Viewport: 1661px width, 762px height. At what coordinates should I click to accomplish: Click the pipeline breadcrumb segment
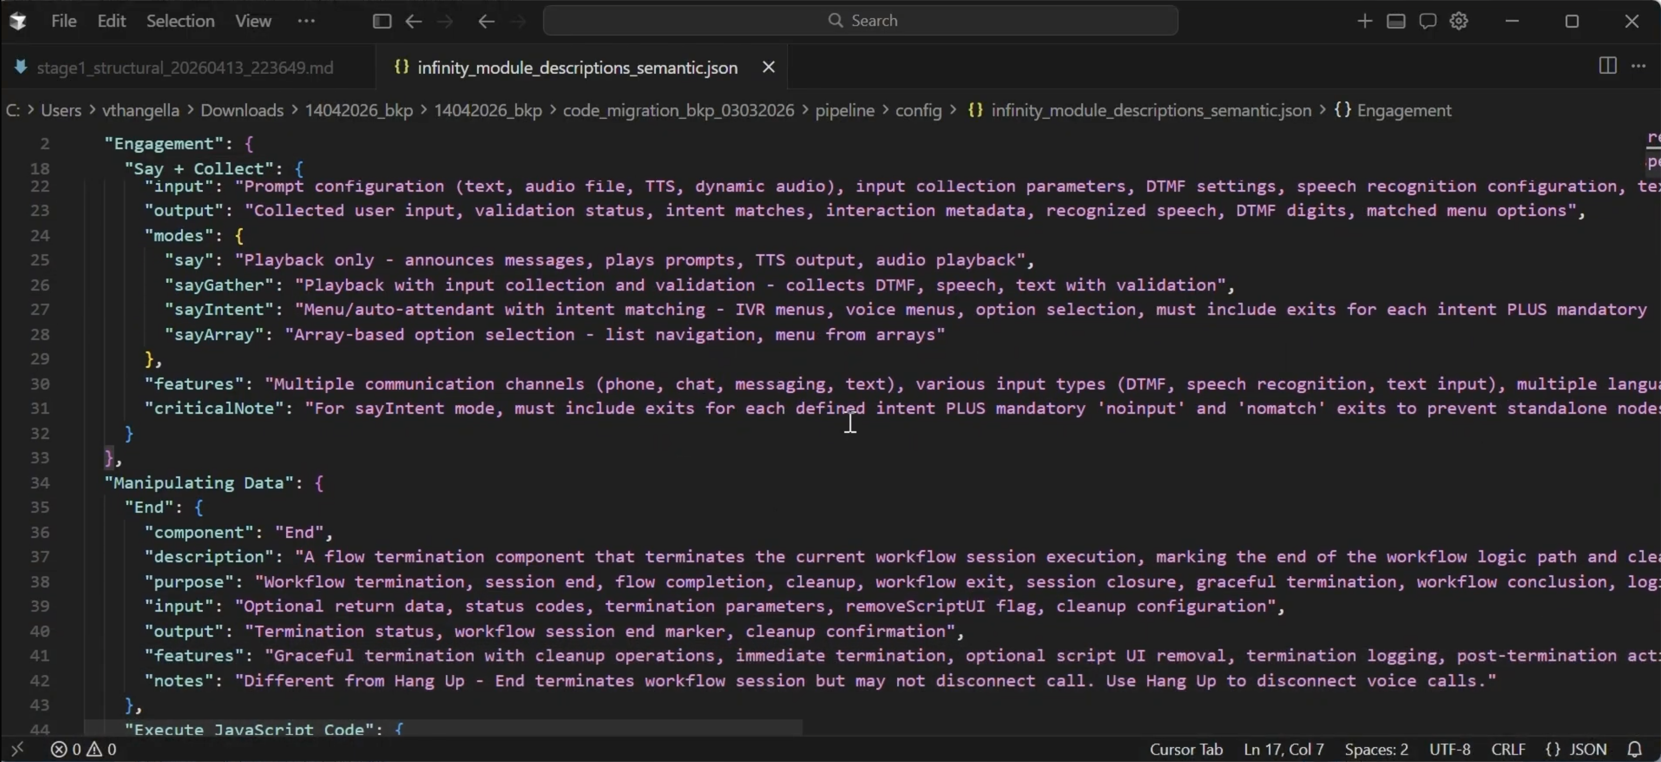(845, 110)
